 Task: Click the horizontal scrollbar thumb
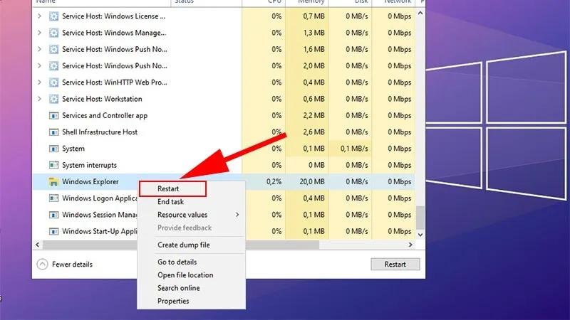(x=181, y=245)
